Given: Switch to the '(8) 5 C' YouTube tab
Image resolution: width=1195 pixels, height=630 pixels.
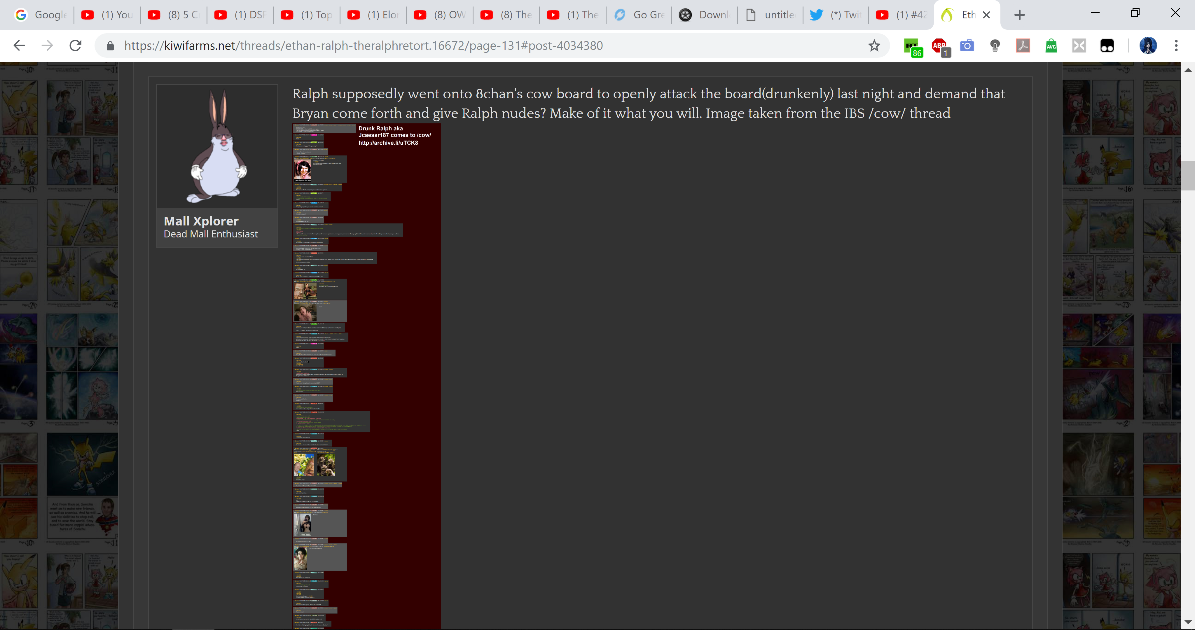Looking at the screenshot, I should 174,15.
